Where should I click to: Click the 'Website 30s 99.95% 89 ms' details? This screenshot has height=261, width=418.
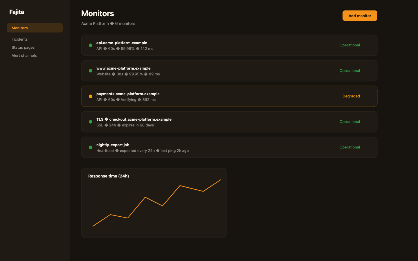coord(128,74)
